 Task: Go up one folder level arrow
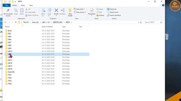click(x=16, y=22)
